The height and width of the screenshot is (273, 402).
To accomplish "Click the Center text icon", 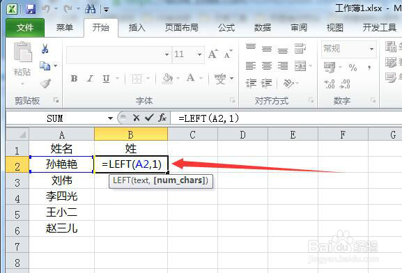I will [x=267, y=65].
